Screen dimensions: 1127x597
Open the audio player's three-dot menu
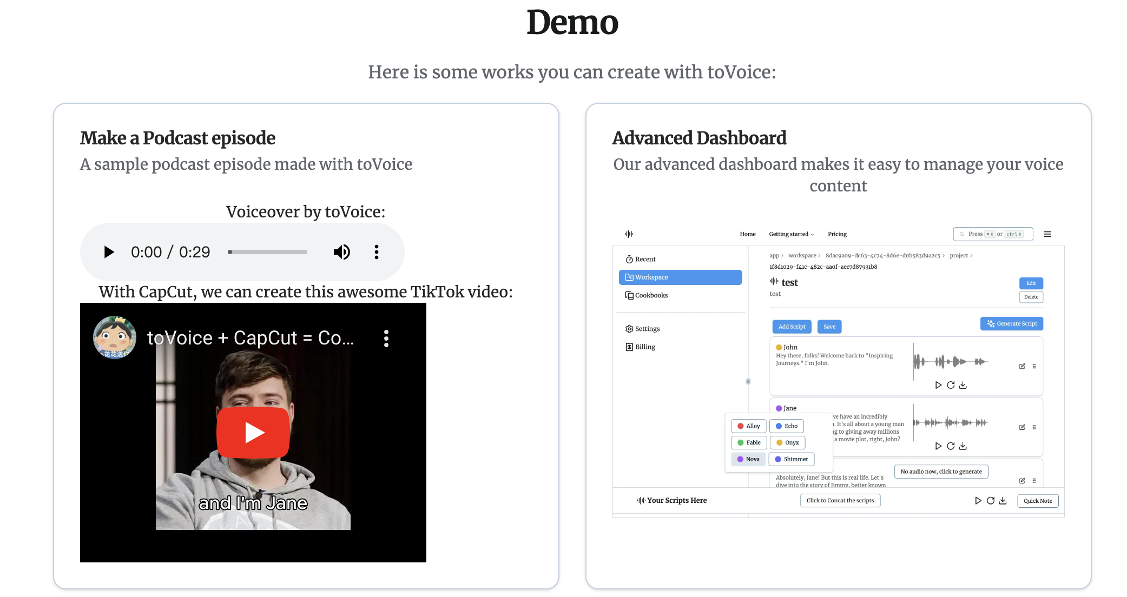click(377, 252)
